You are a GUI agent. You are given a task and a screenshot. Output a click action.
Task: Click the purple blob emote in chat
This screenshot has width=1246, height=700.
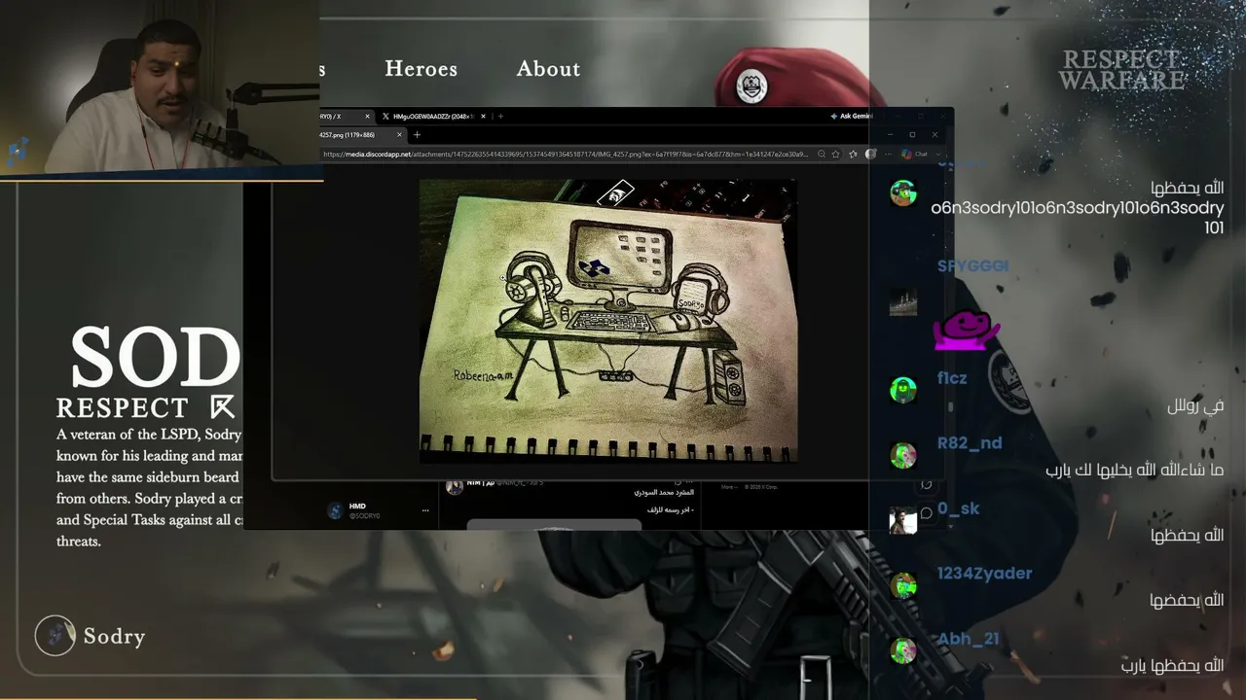(966, 331)
